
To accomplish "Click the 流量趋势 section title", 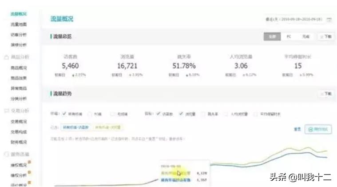I will tap(62, 94).
